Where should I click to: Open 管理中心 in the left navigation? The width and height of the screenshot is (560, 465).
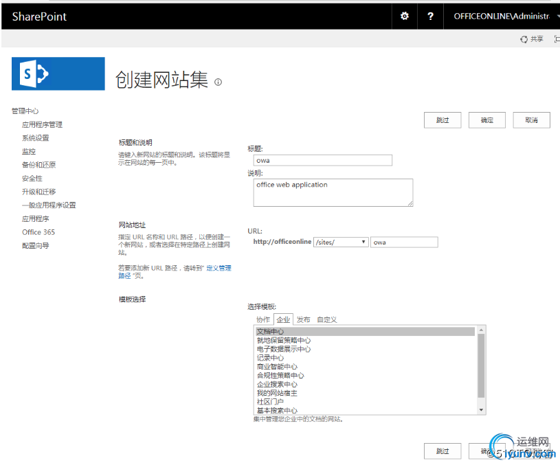pos(25,111)
